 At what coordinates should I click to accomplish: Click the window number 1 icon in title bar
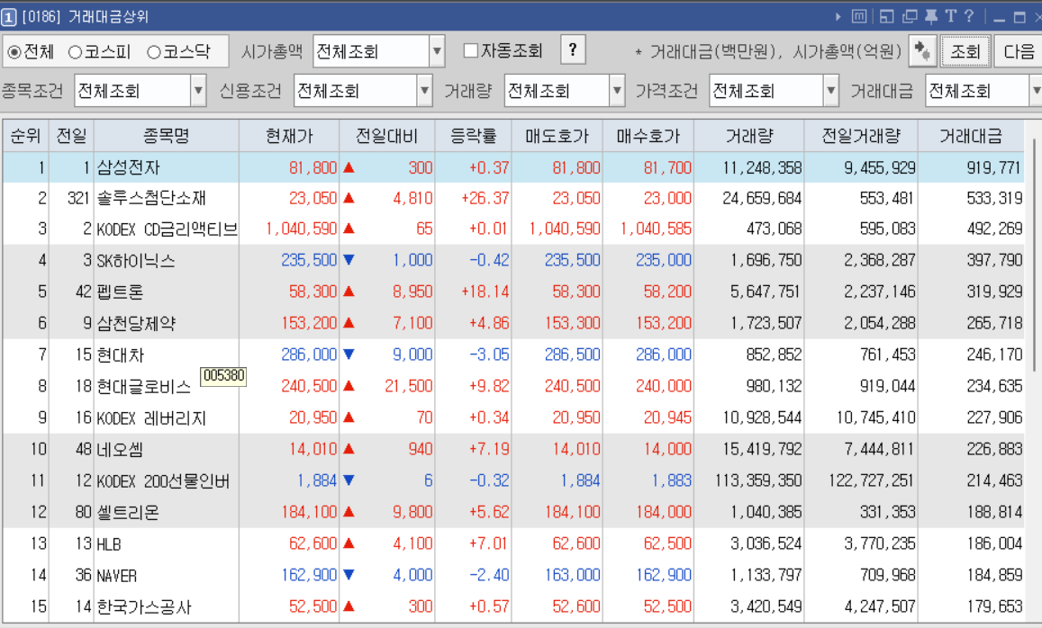(9, 17)
